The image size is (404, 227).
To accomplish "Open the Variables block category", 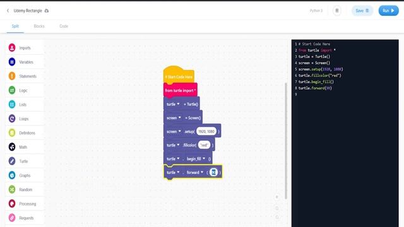I will pos(24,62).
